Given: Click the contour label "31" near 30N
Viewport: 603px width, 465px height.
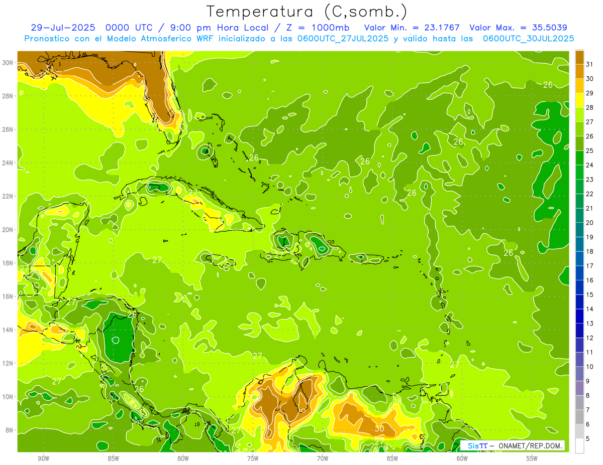Looking at the screenshot, I should coord(49,68).
